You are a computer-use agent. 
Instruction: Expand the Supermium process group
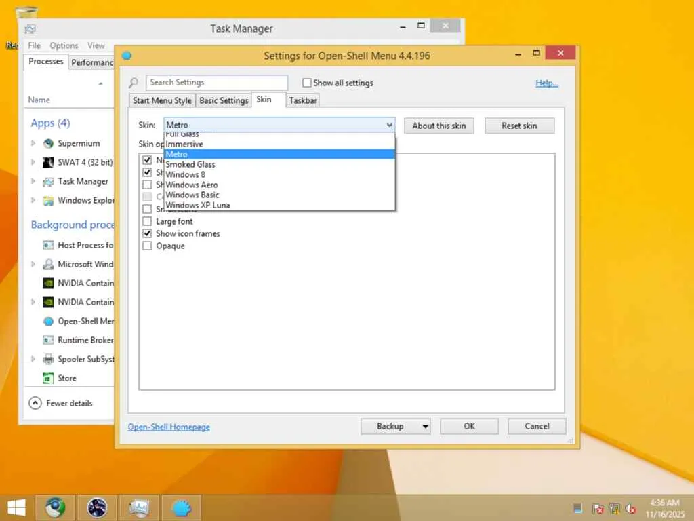point(33,144)
